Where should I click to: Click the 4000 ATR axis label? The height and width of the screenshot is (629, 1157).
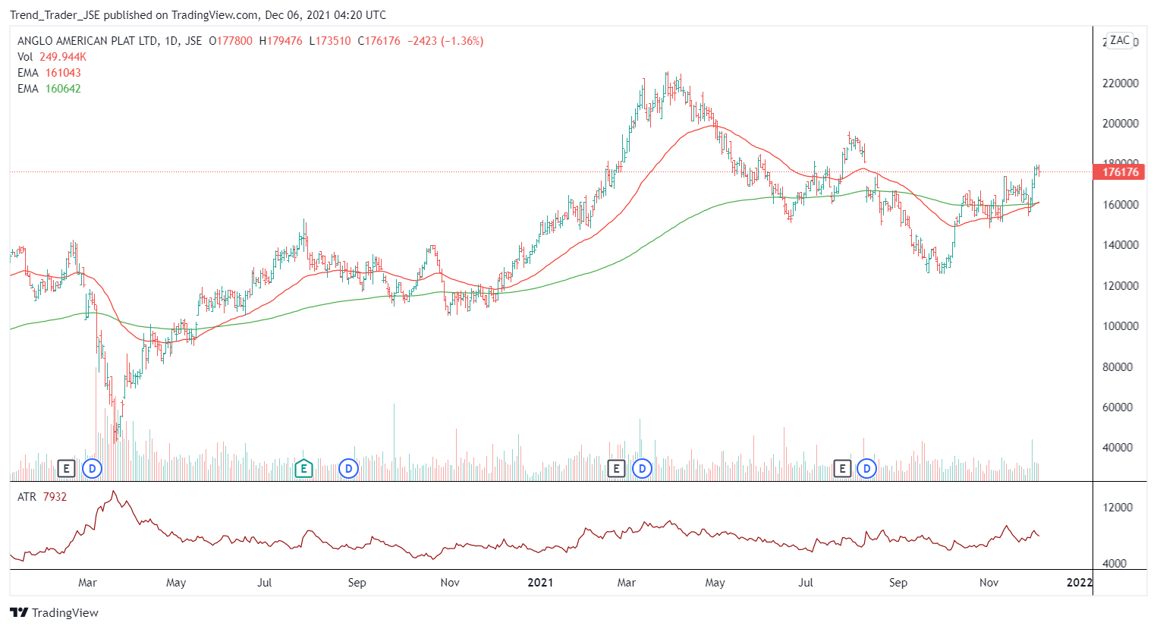coord(1115,564)
